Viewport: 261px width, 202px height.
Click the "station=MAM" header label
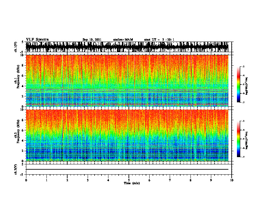[123, 40]
